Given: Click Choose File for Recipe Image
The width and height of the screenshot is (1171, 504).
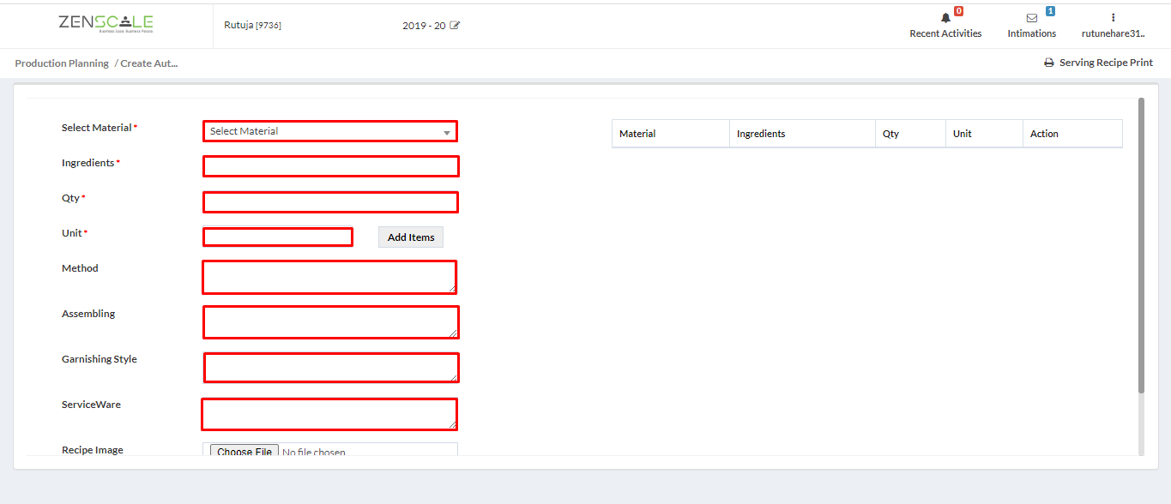Looking at the screenshot, I should click(244, 452).
